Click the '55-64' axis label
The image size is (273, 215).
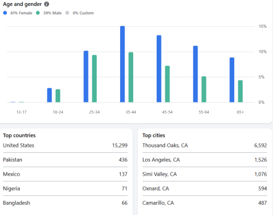click(x=204, y=112)
